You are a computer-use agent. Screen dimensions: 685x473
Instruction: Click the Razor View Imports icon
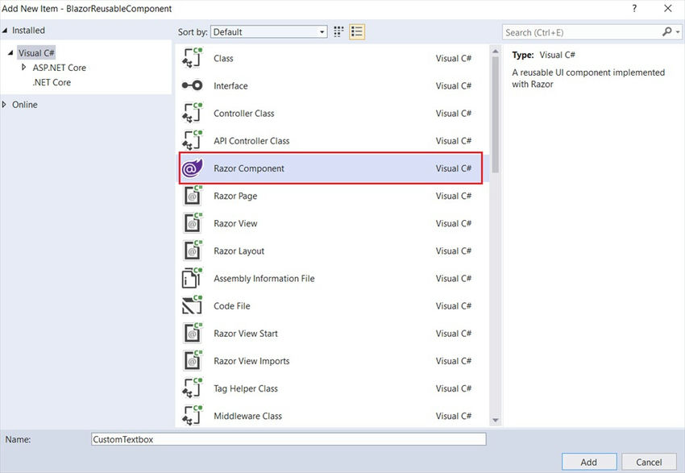tap(193, 360)
